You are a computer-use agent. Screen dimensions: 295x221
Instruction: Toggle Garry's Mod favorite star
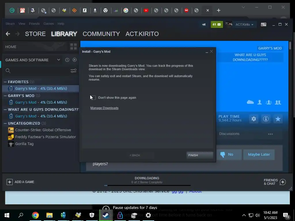(278, 119)
